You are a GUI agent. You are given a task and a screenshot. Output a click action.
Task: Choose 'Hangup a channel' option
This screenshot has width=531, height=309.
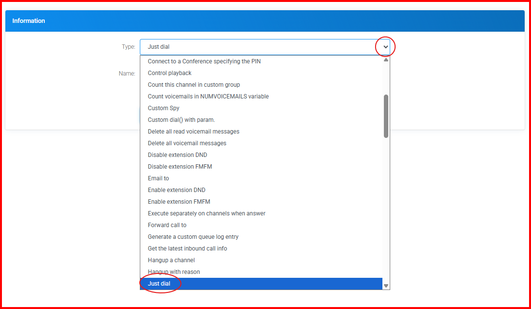(171, 260)
